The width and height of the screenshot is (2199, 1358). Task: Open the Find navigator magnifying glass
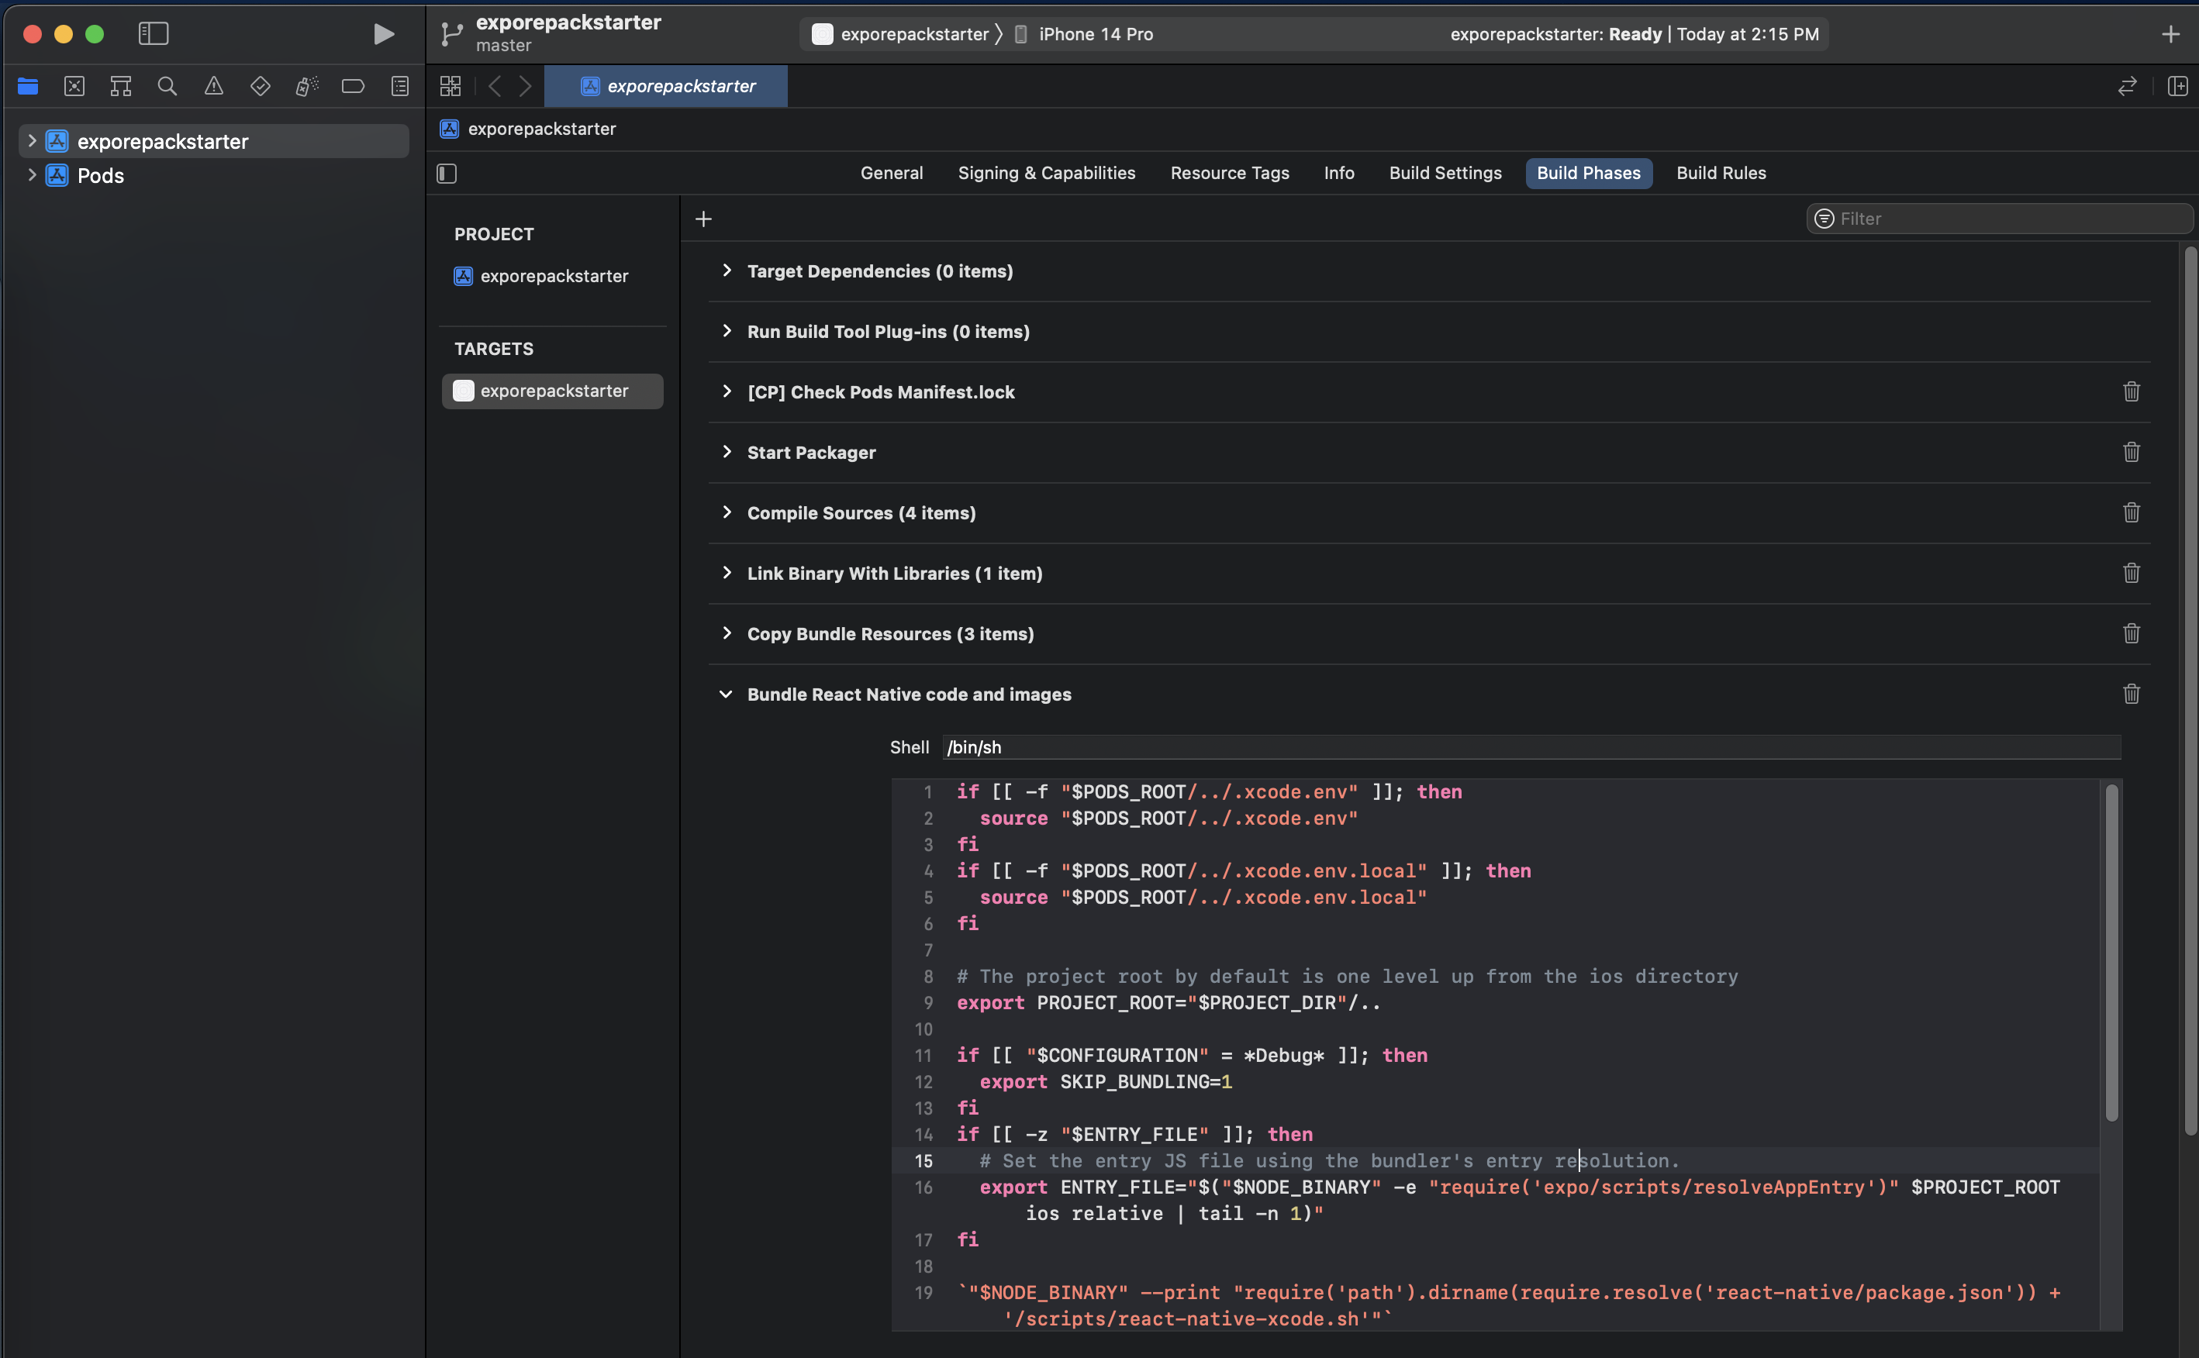click(x=166, y=85)
